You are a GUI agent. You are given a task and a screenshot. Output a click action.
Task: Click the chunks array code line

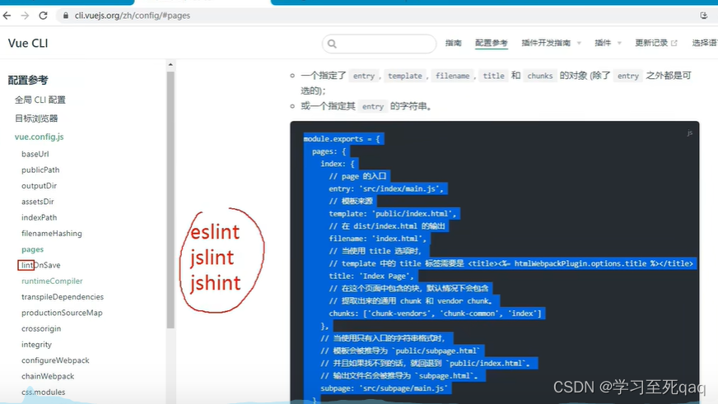point(435,313)
